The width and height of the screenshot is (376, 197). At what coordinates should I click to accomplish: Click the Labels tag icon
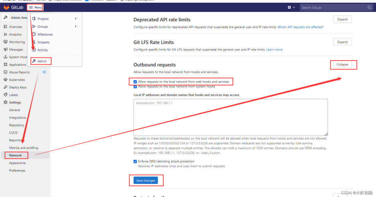click(6, 95)
